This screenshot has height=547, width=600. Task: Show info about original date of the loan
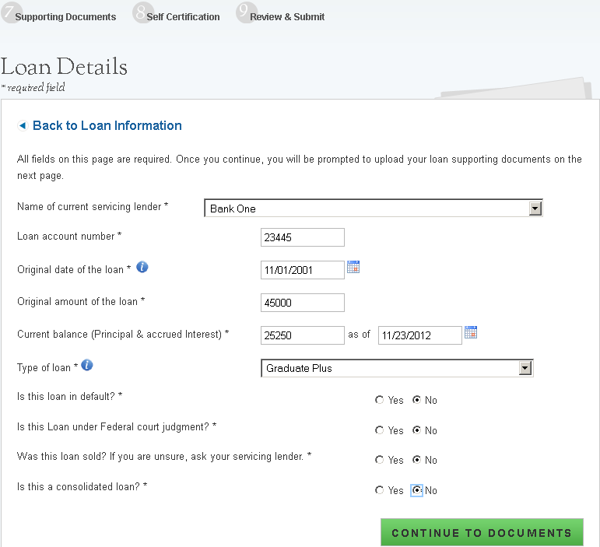(x=142, y=267)
